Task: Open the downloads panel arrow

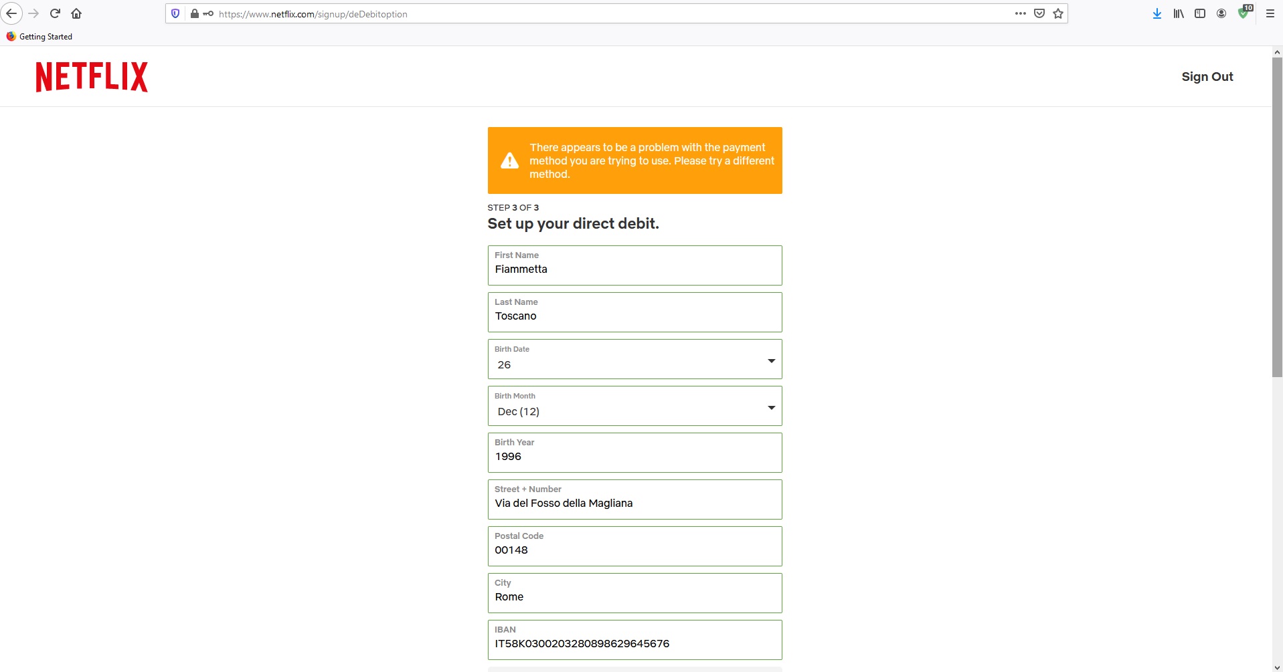Action: point(1157,13)
